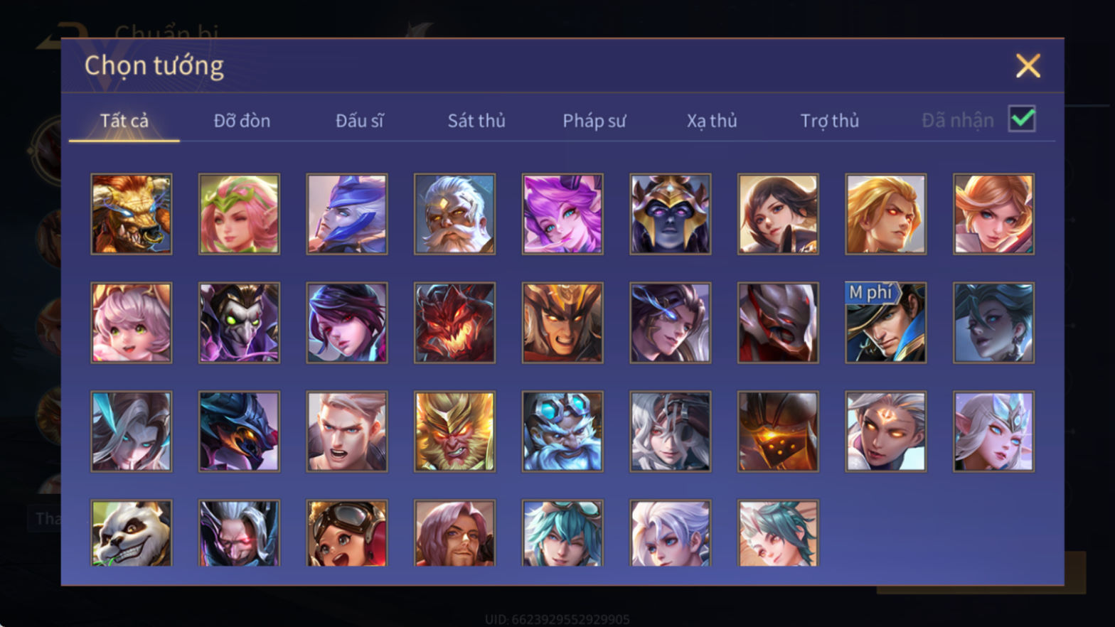Show the 'Xạ thủ' hero category
The image size is (1115, 627).
click(712, 121)
